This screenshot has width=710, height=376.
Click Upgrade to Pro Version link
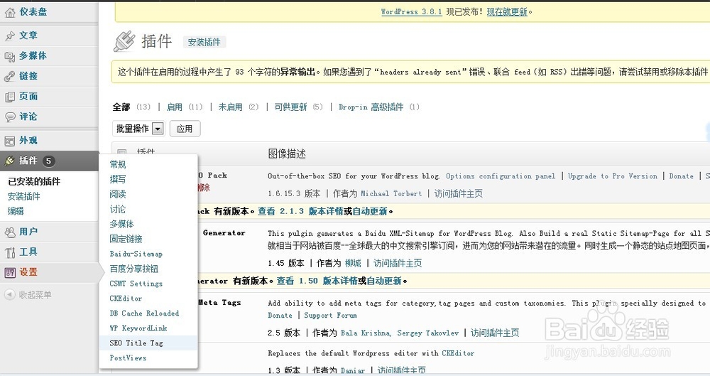click(x=612, y=176)
